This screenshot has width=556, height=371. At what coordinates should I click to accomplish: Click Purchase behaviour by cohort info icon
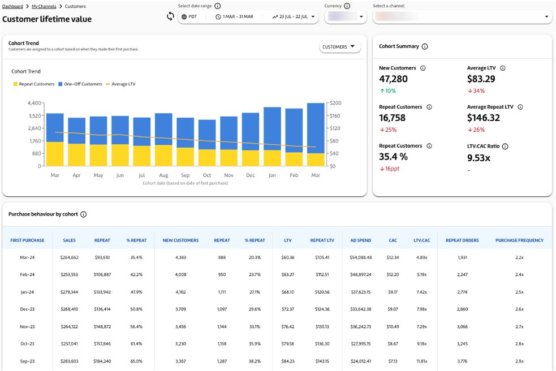[x=84, y=214]
